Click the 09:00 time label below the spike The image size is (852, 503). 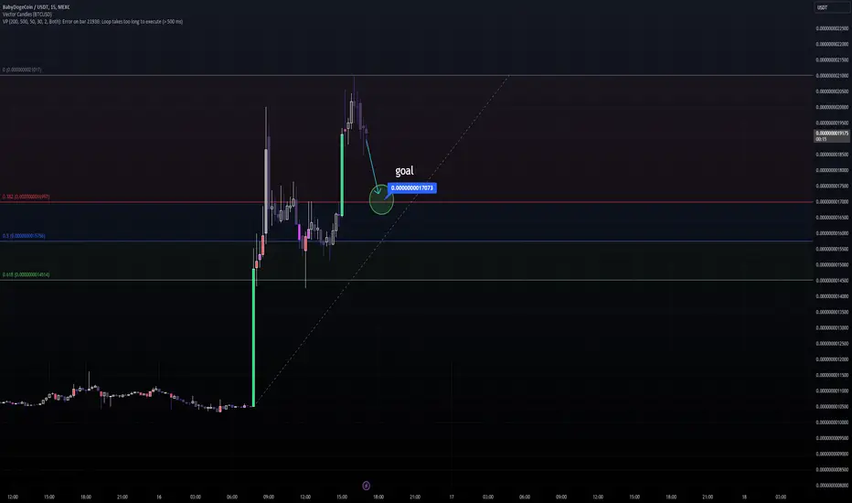tap(269, 497)
